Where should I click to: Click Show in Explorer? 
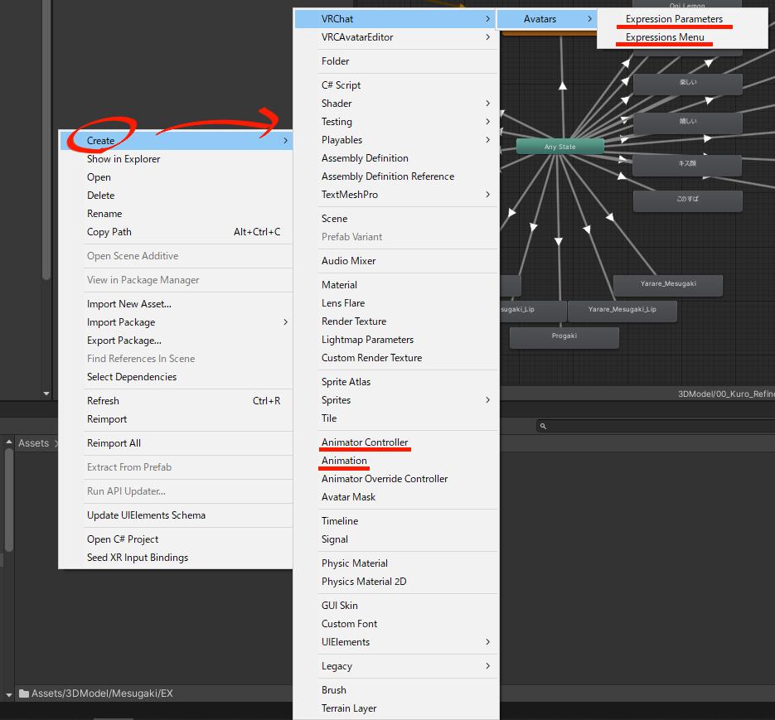tap(124, 159)
